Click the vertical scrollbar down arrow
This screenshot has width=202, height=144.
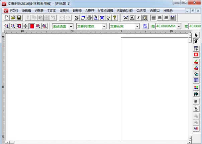(190, 139)
